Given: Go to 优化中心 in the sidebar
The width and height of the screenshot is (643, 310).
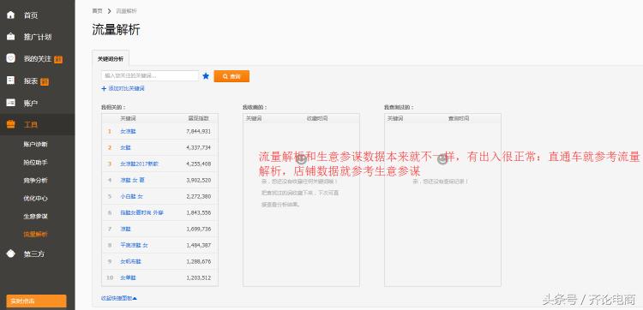Looking at the screenshot, I should 35,198.
